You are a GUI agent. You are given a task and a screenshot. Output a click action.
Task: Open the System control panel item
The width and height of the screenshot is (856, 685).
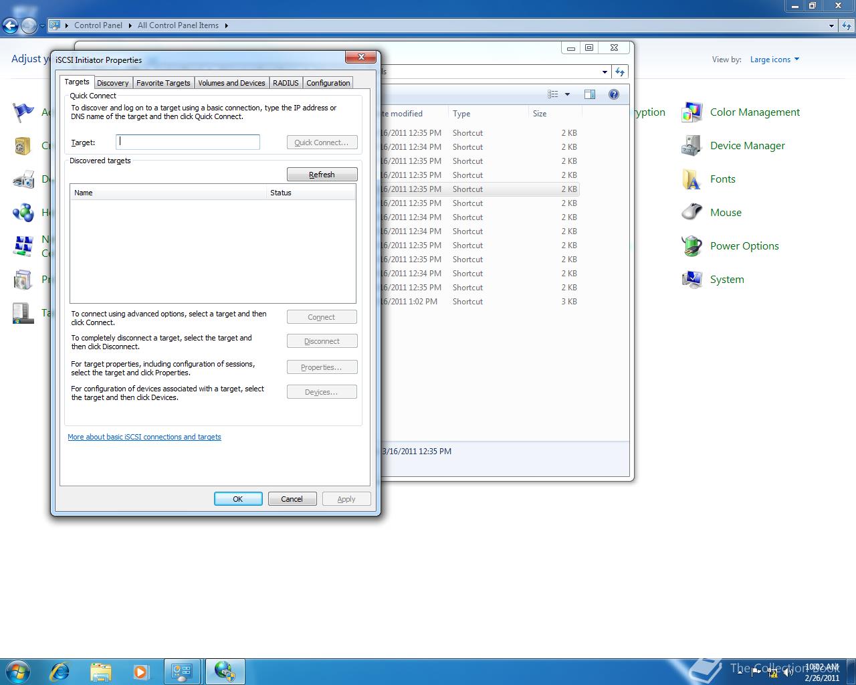click(x=713, y=280)
